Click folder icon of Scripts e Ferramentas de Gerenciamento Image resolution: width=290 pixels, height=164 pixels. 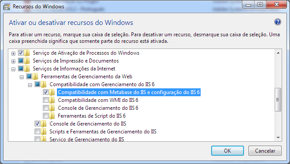click(44, 132)
